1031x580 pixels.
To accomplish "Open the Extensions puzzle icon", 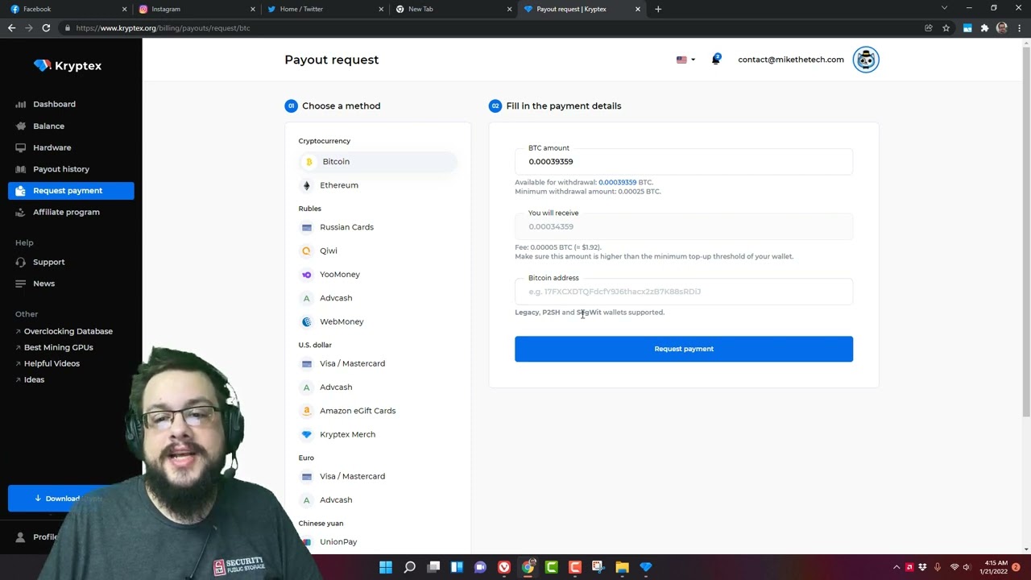I will (x=984, y=28).
